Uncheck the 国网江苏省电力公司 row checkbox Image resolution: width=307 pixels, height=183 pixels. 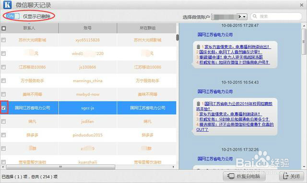[x=3, y=108]
